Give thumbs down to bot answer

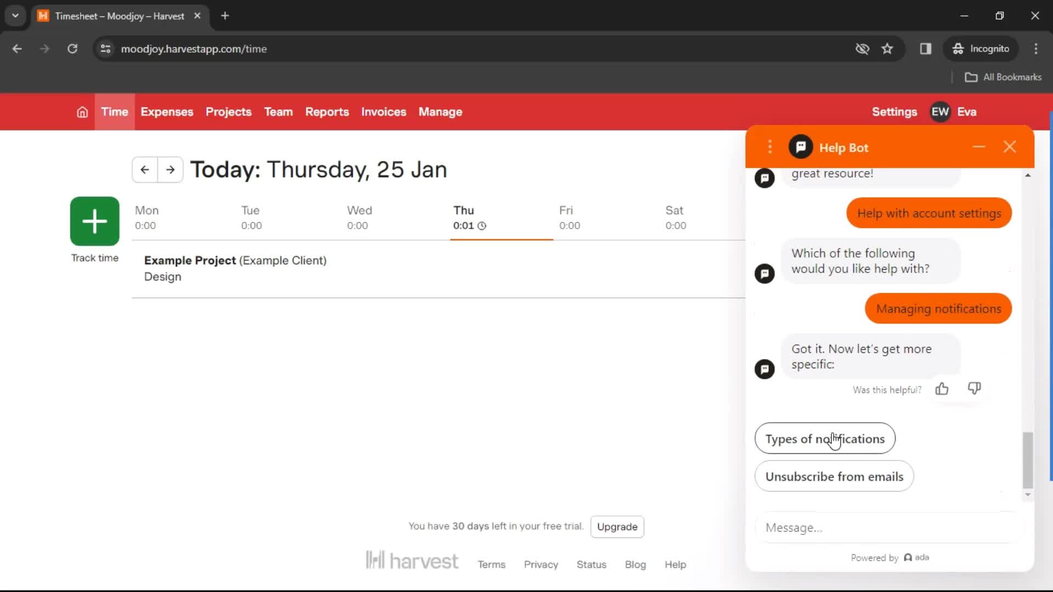974,389
